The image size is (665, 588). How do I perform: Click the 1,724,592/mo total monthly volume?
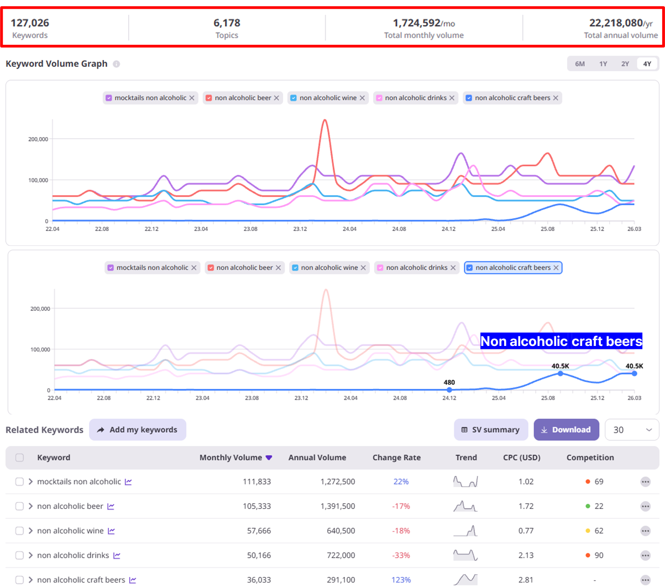pyautogui.click(x=424, y=23)
